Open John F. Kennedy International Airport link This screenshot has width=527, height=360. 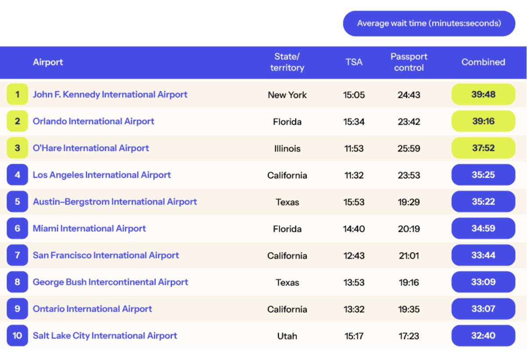110,94
